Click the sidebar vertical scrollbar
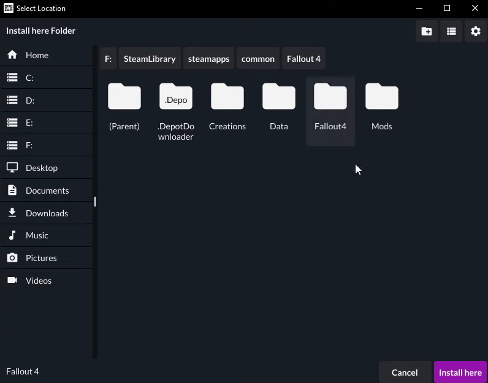Viewport: 488px width, 383px height. click(x=95, y=202)
